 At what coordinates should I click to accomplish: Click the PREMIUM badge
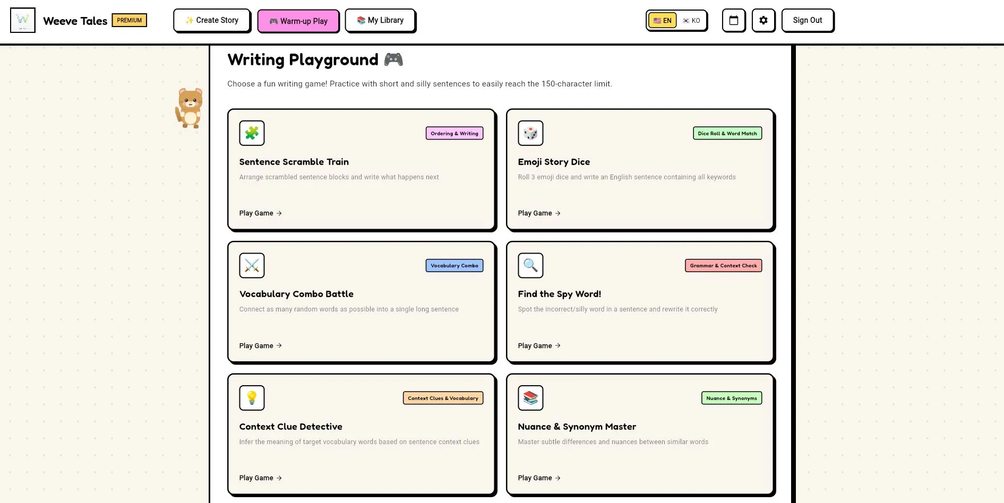[x=130, y=20]
